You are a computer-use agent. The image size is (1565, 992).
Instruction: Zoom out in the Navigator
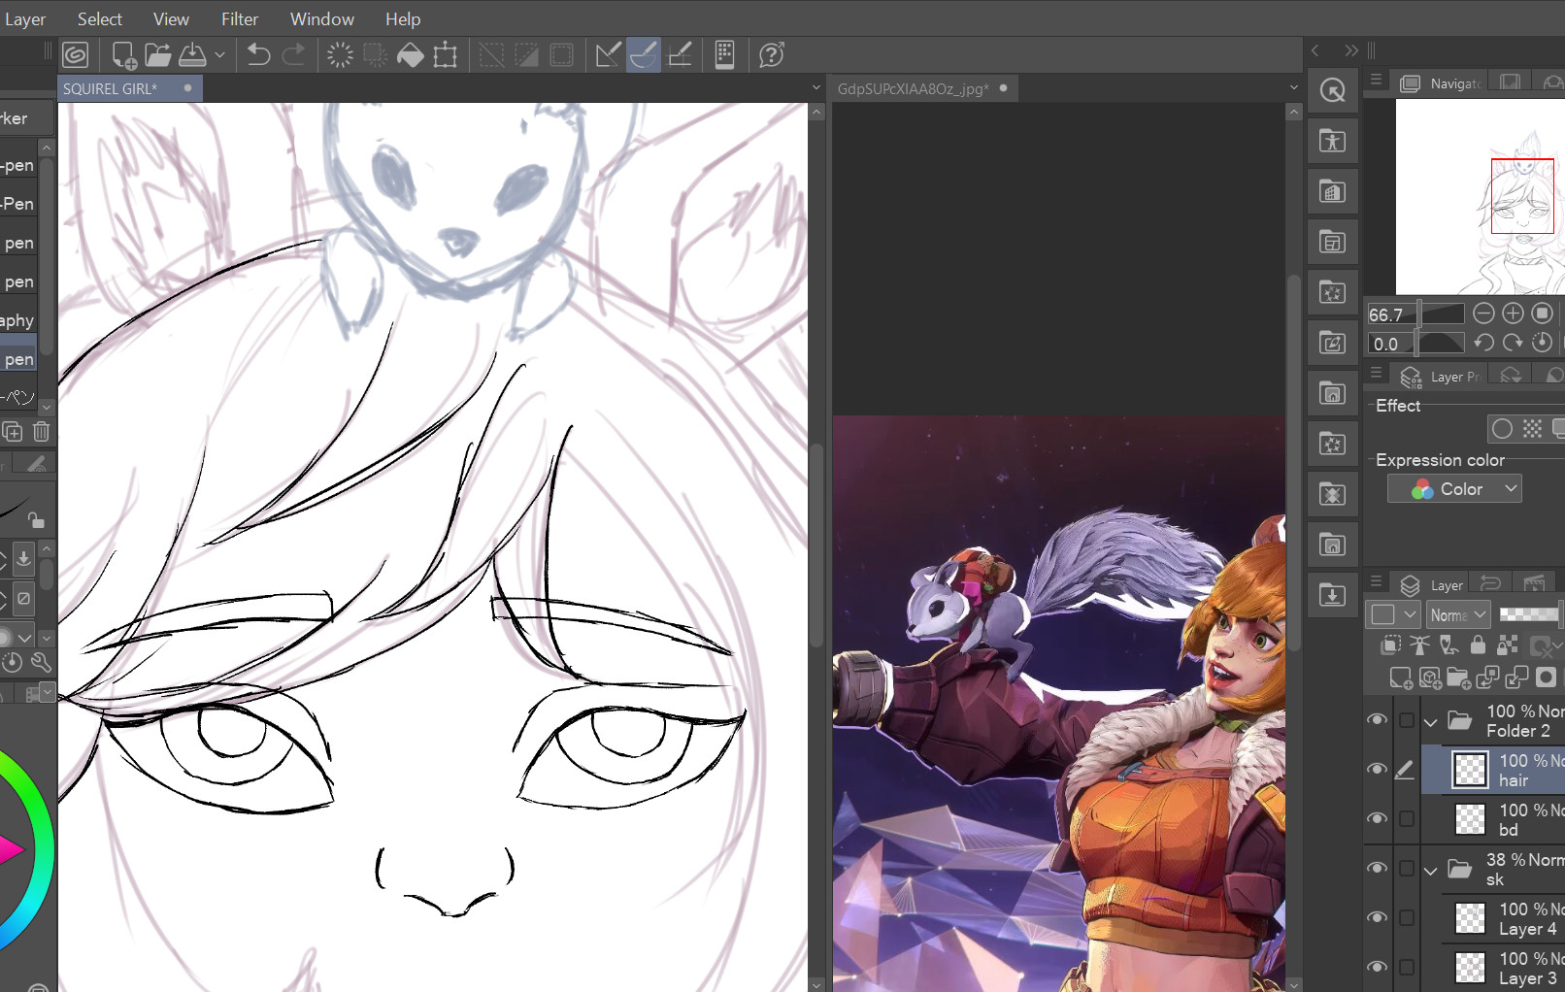point(1482,314)
